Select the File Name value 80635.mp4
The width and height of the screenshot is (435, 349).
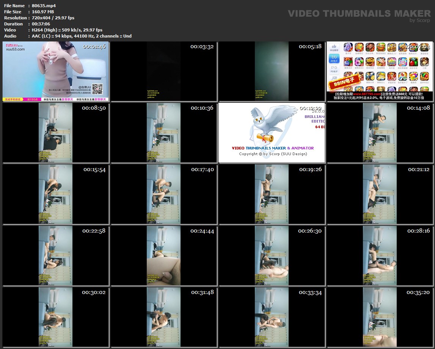click(x=44, y=6)
